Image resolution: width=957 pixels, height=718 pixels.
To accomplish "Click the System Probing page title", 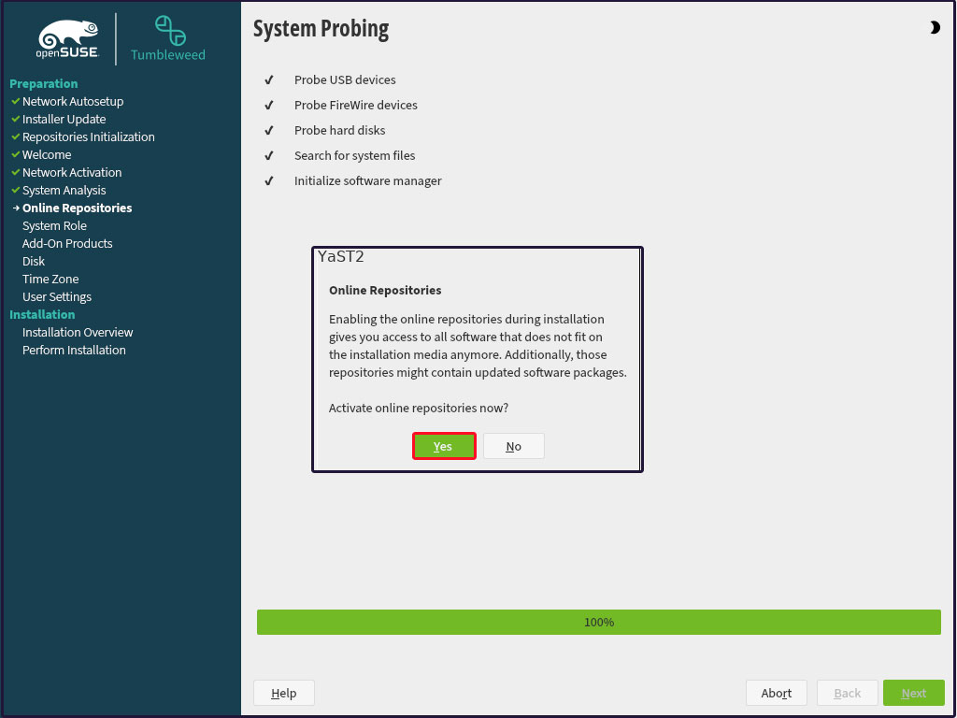I will click(x=321, y=29).
